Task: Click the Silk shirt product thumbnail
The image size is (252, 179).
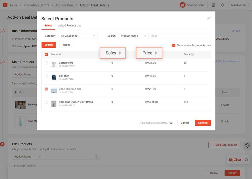Action: (54, 77)
